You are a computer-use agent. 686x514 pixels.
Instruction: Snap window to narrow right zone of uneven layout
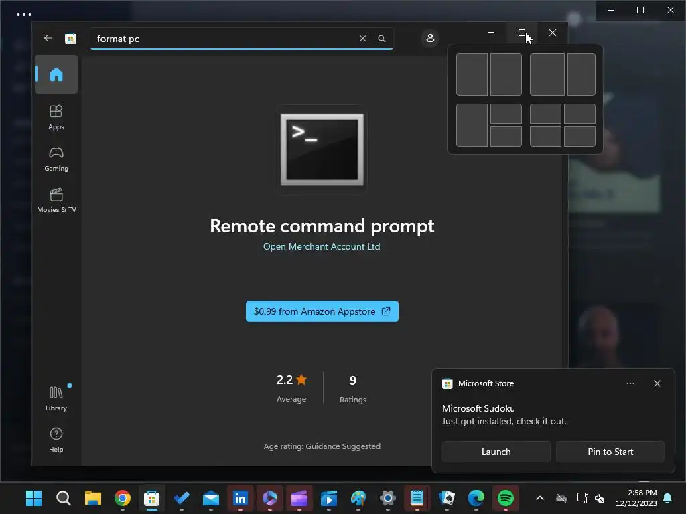(x=581, y=74)
